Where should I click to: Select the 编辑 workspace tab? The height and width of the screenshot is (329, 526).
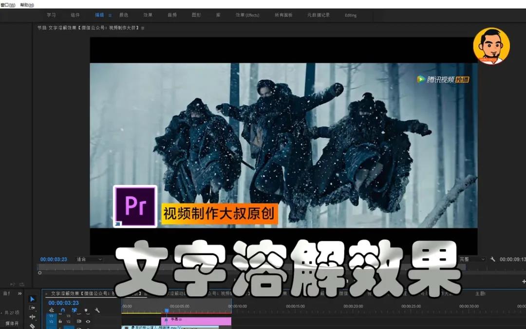pos(99,15)
